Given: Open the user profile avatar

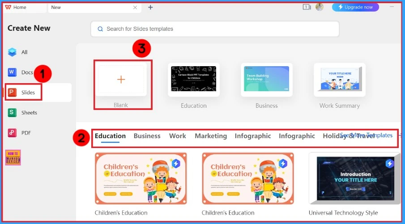Looking at the screenshot, I should click(x=320, y=7).
